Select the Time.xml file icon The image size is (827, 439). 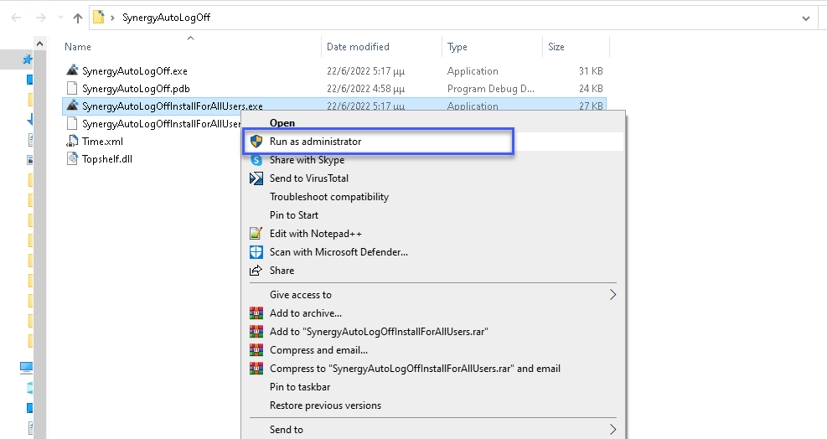tap(72, 141)
